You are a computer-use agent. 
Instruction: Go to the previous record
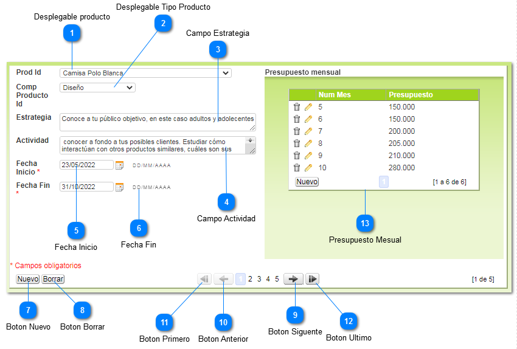(224, 279)
